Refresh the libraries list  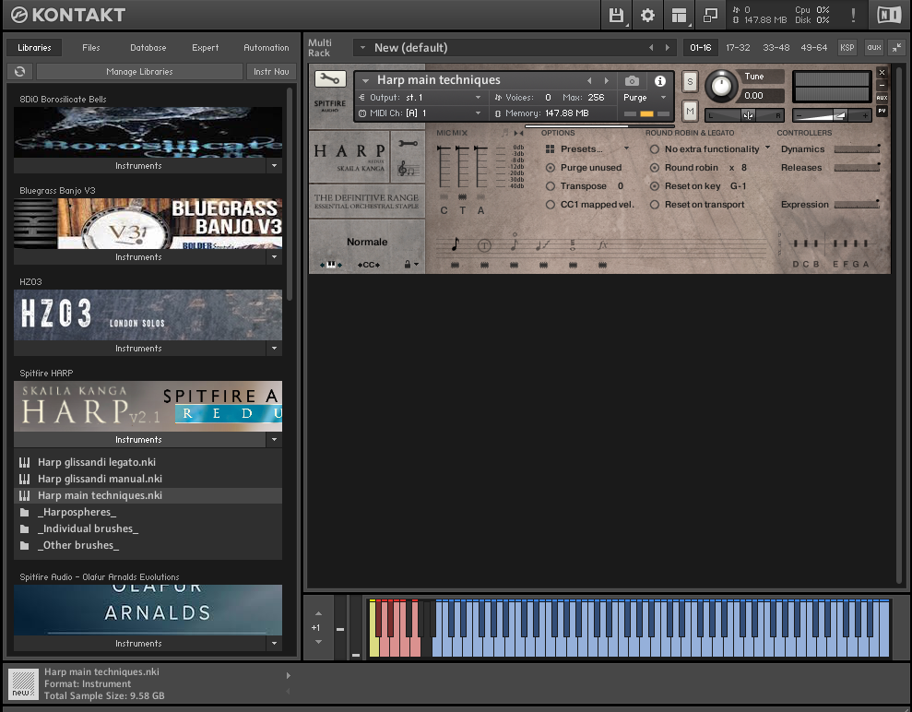(19, 71)
